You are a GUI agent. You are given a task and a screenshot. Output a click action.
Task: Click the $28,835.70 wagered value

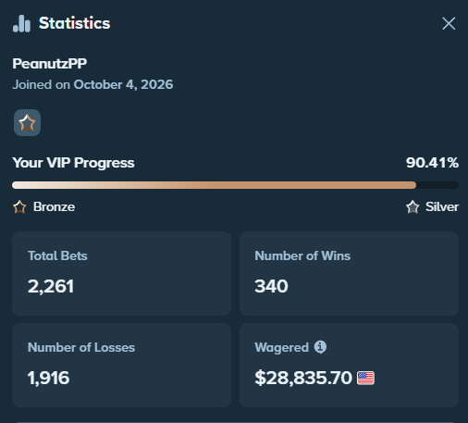(x=303, y=378)
